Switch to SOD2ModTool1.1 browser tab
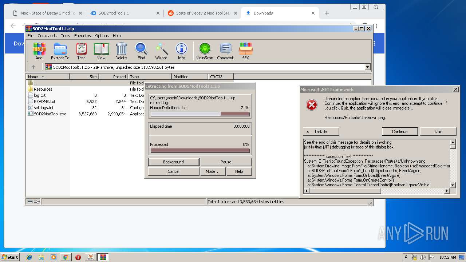The width and height of the screenshot is (466, 262). pos(124,13)
